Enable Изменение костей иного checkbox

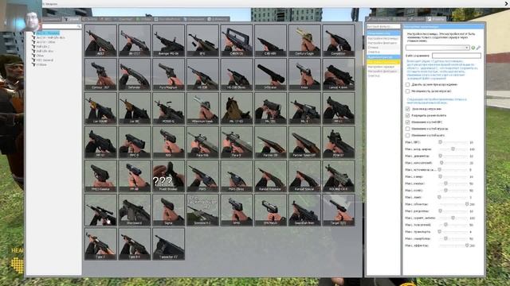click(x=407, y=136)
